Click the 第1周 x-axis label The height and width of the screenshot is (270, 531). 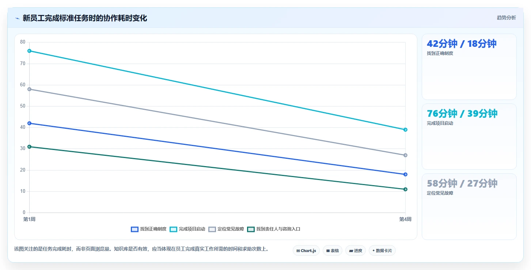click(x=29, y=219)
